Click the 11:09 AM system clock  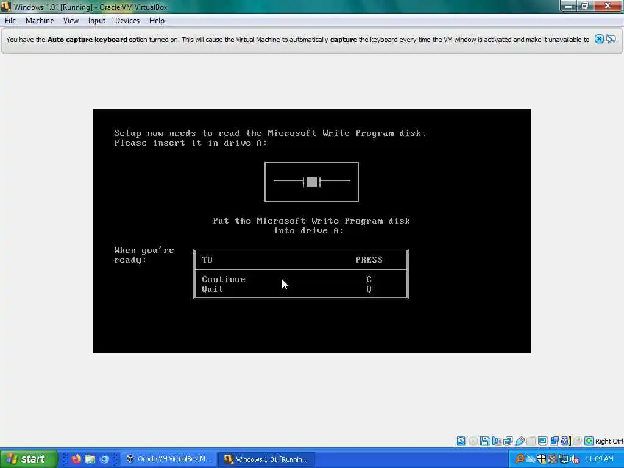(600, 459)
